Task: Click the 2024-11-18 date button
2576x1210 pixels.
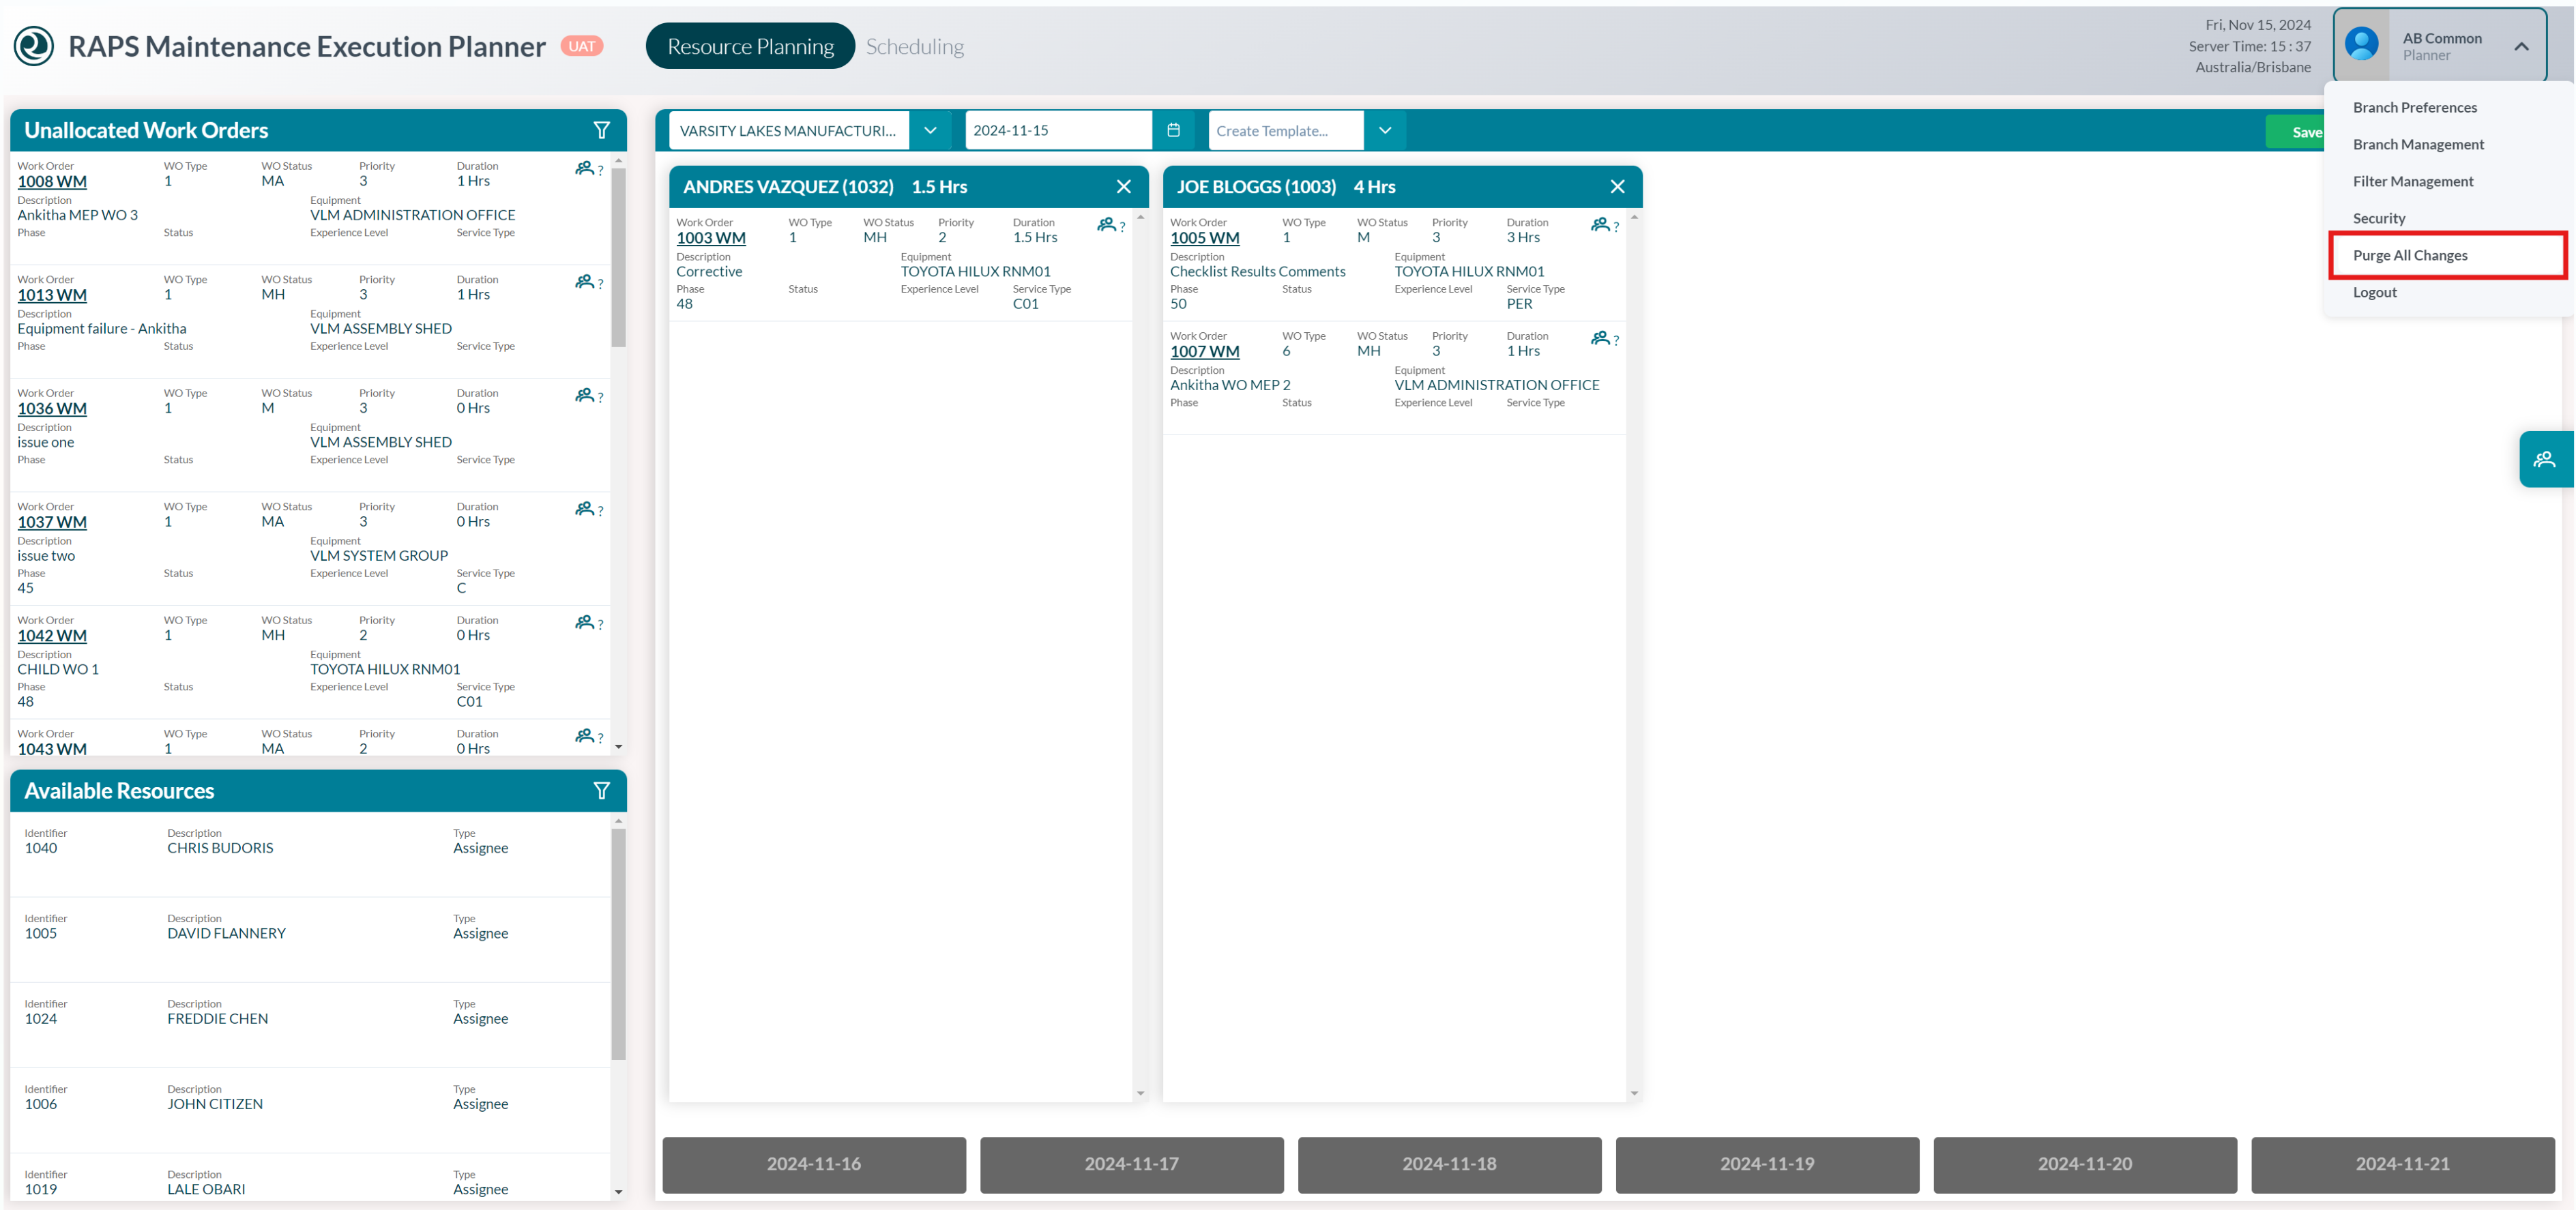Action: click(x=1449, y=1164)
